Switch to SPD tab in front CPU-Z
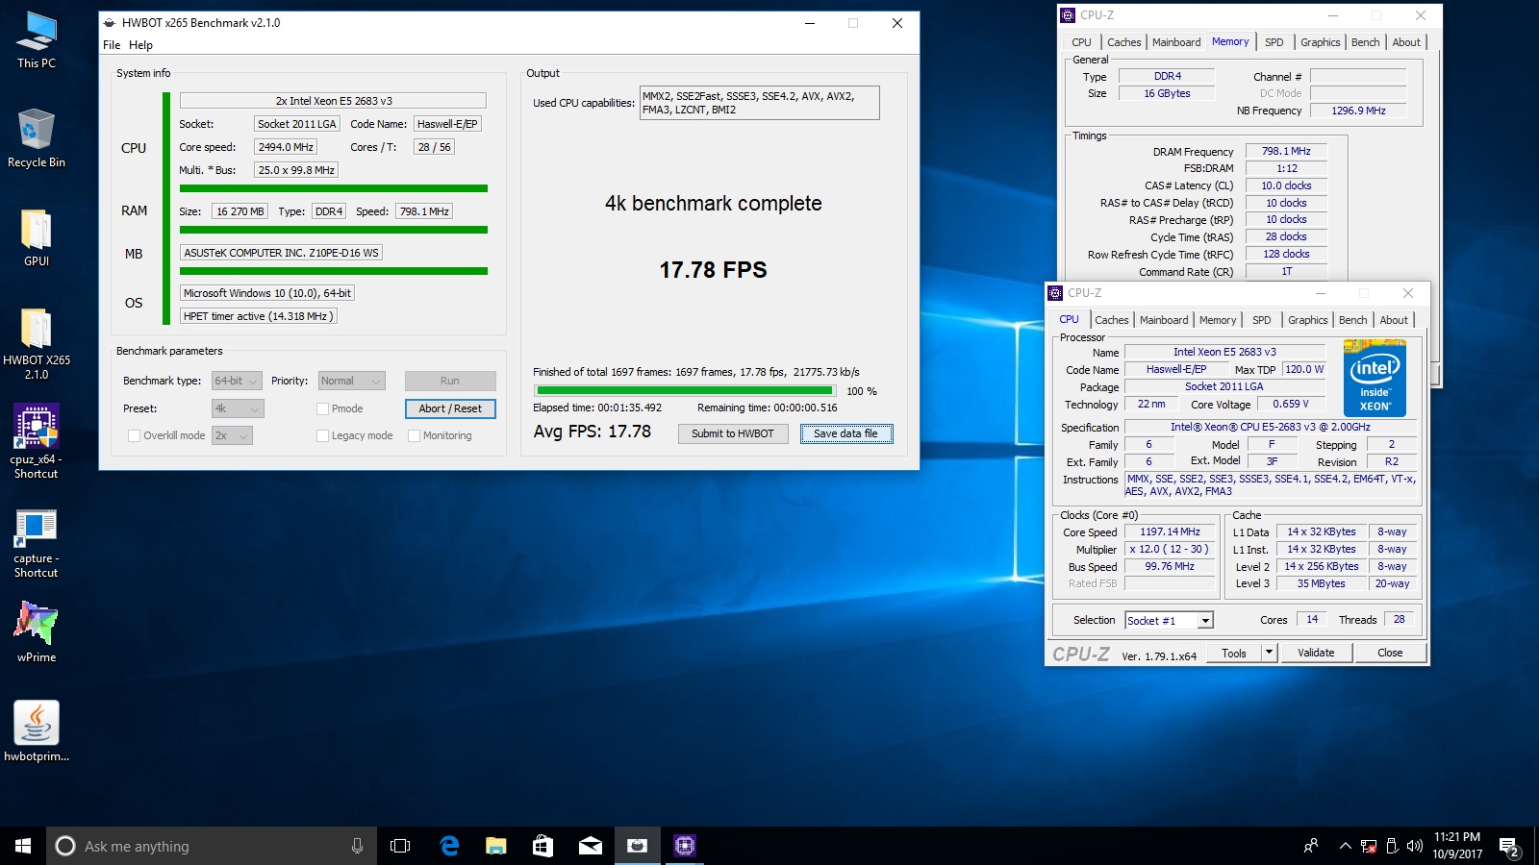Screen dimensions: 1539x865 (x=1261, y=320)
